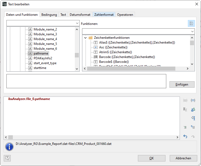Click the sigma summation icon
This screenshot has width=201, height=166.
coord(185,109)
